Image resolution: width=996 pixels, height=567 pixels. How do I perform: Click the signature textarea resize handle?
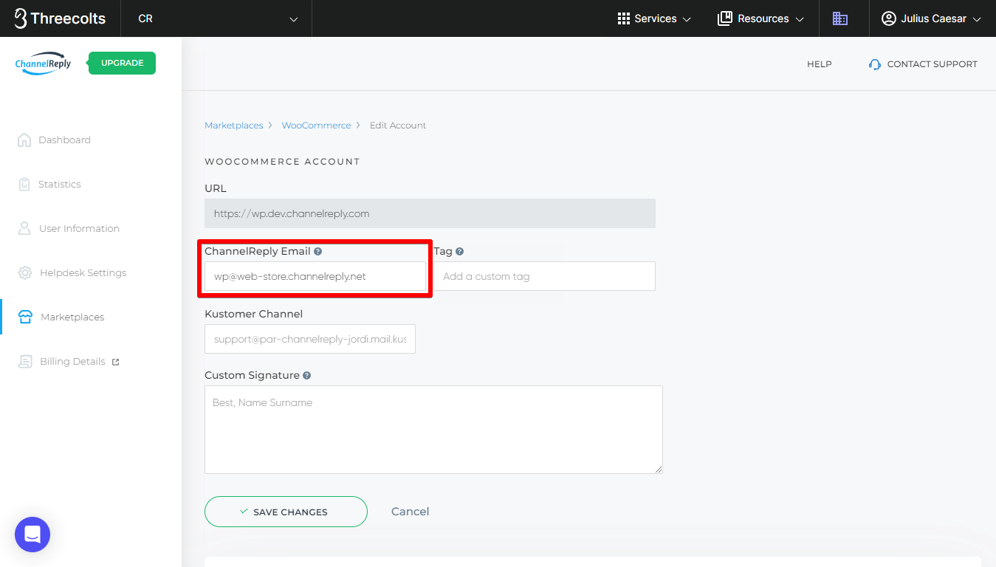coord(658,469)
